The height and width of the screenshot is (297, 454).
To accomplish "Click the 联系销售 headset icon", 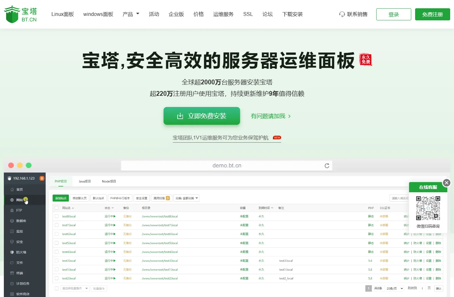I will click(342, 14).
